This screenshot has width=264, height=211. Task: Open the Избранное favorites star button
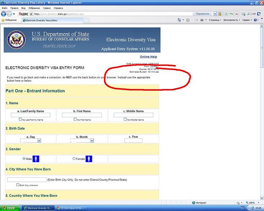9,20
